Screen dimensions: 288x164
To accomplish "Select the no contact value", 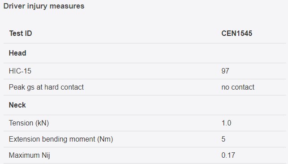I will click(238, 87).
